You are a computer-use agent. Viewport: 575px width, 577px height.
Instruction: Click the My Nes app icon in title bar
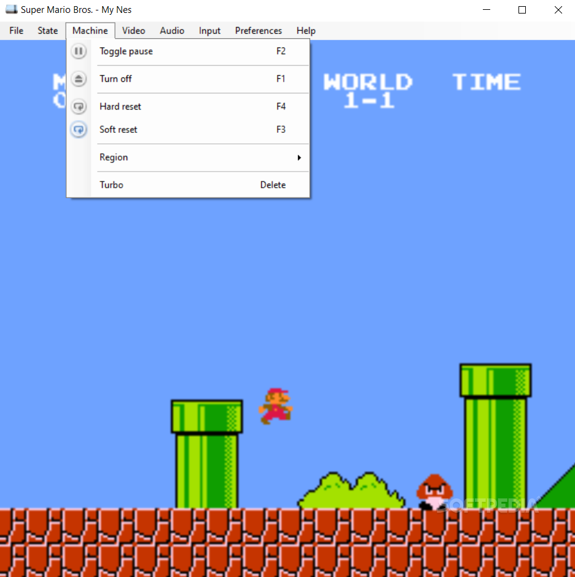12,10
